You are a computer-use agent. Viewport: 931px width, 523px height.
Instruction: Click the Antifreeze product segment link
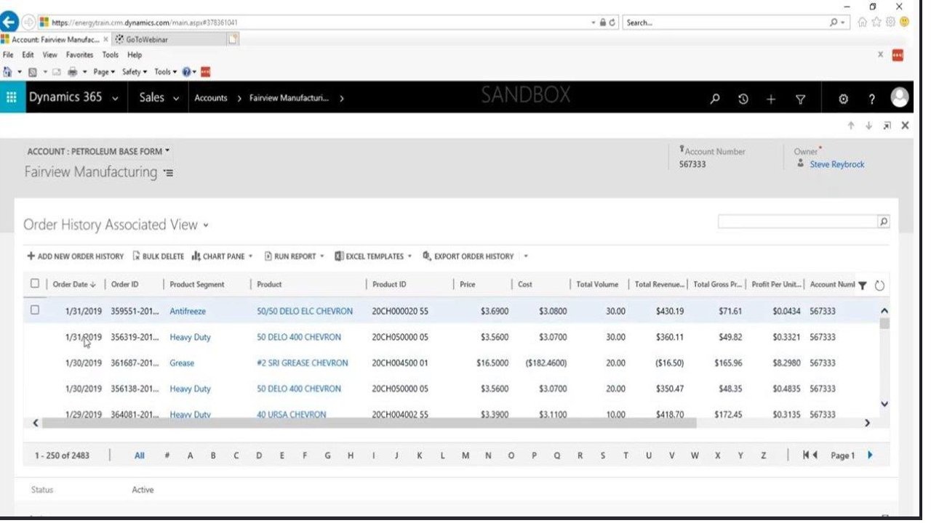188,312
